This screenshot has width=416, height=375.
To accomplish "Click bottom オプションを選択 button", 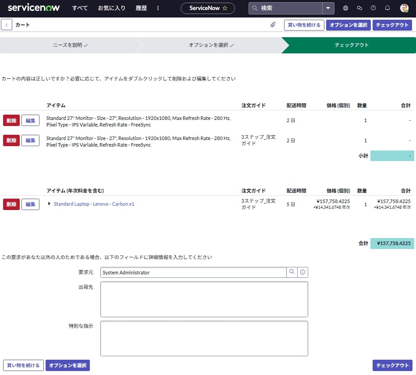I will (68, 365).
